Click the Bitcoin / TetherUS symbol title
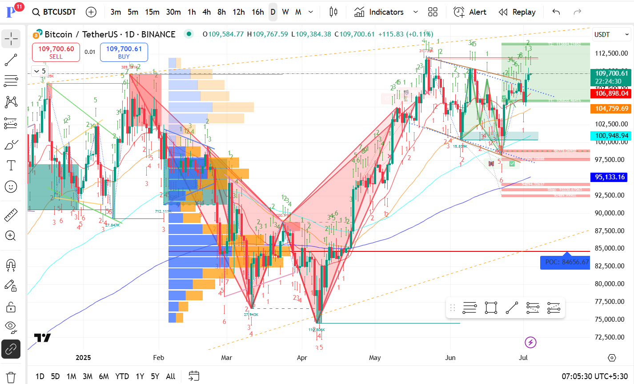The width and height of the screenshot is (634, 384). click(110, 34)
